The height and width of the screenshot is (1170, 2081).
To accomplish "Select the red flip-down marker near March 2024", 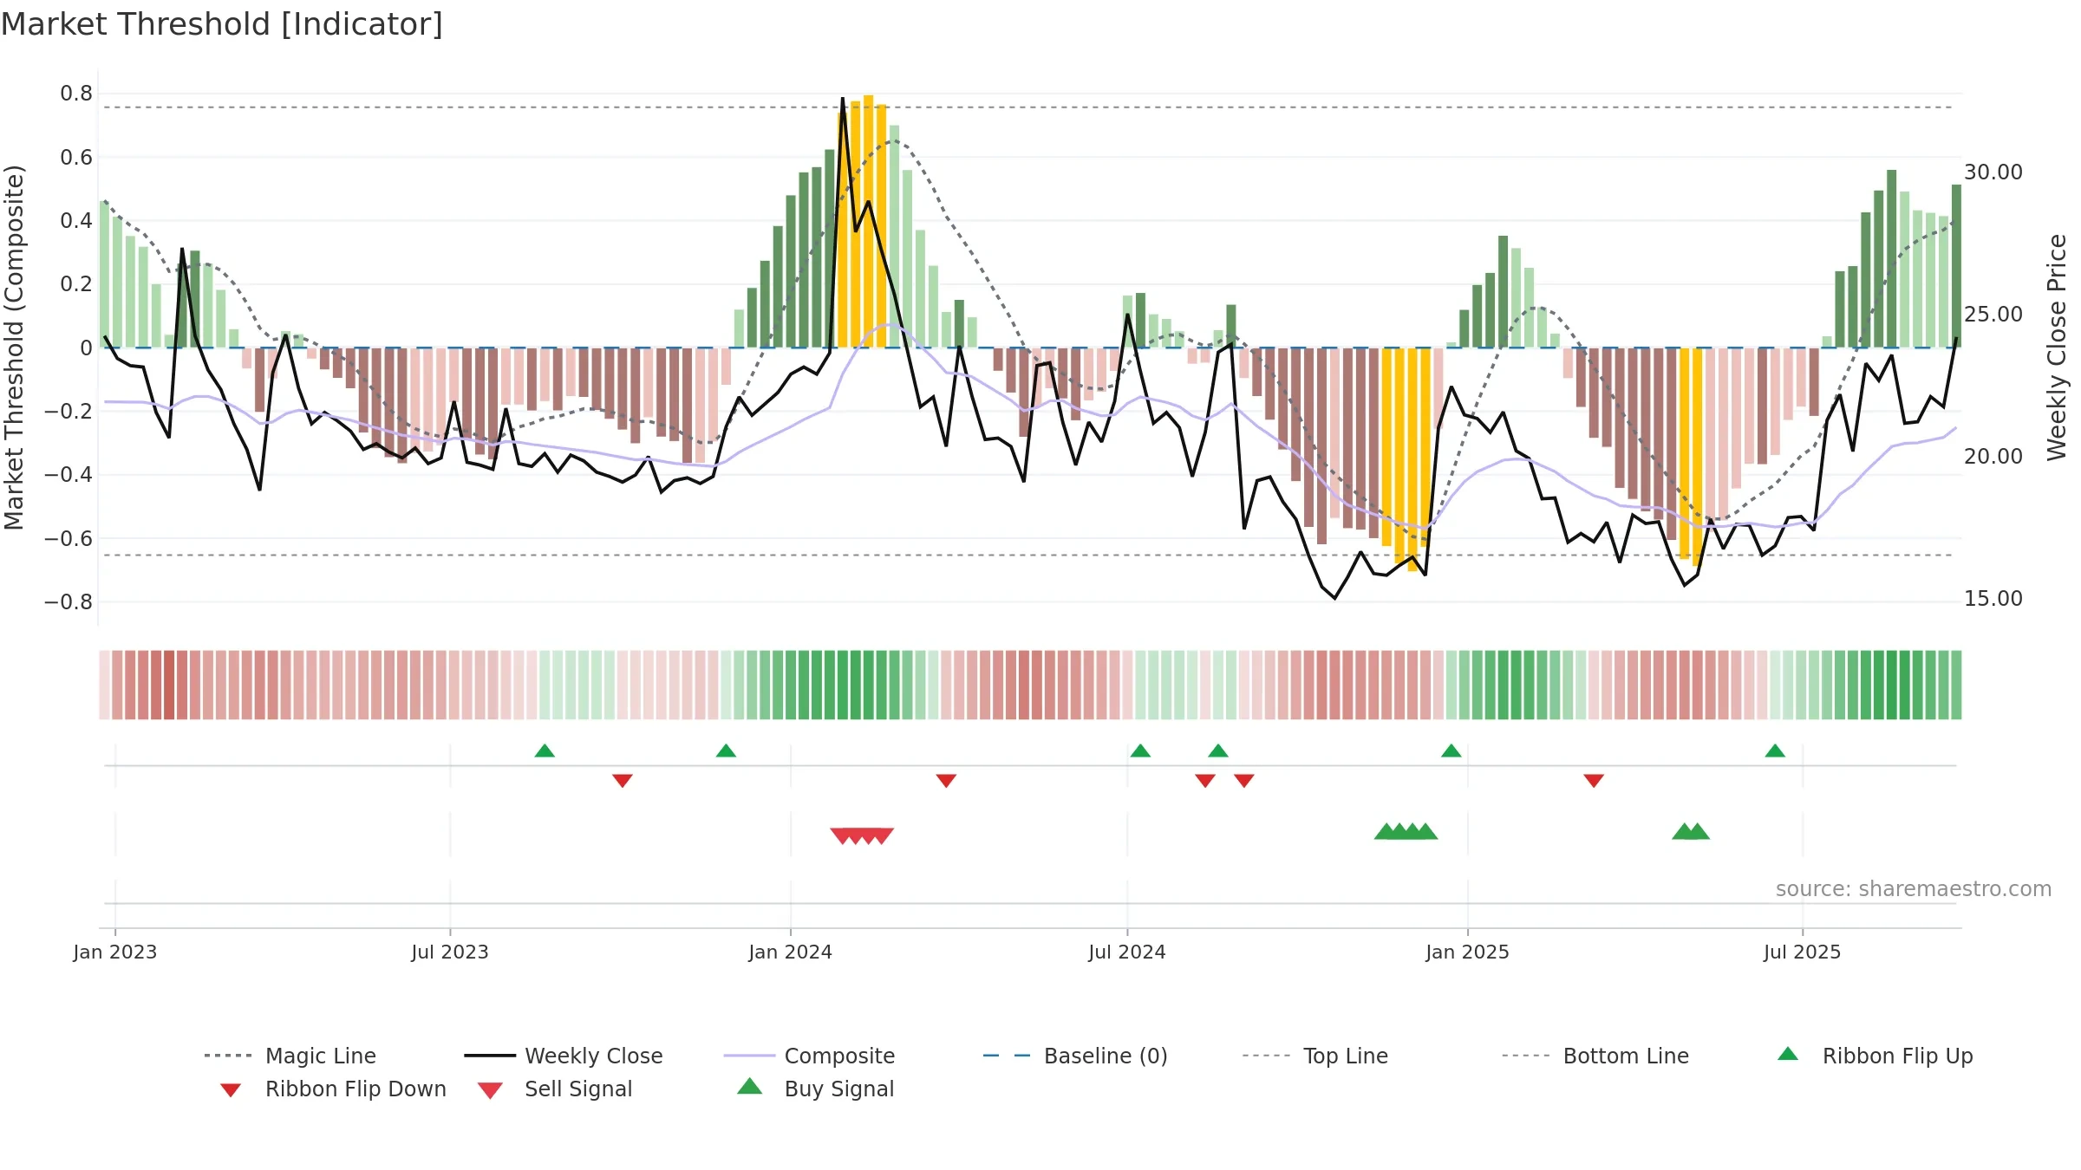I will pos(946,781).
